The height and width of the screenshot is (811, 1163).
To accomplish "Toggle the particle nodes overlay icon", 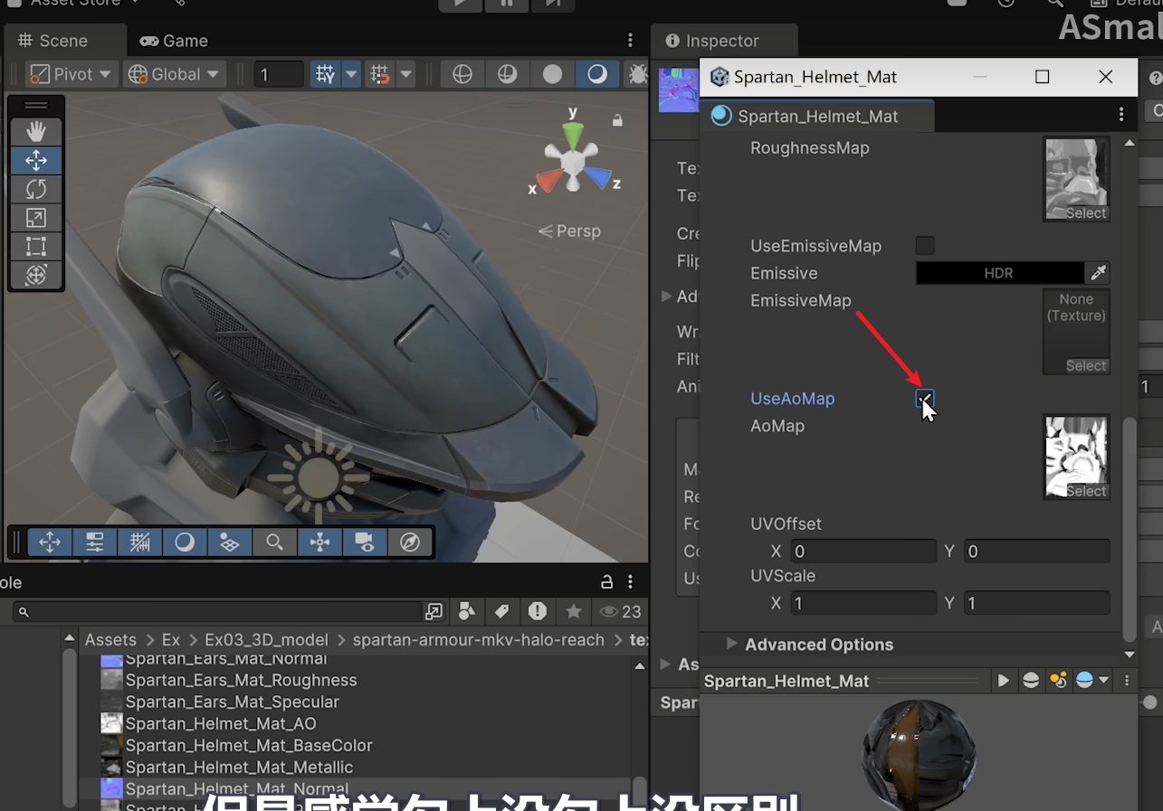I will pos(319,542).
